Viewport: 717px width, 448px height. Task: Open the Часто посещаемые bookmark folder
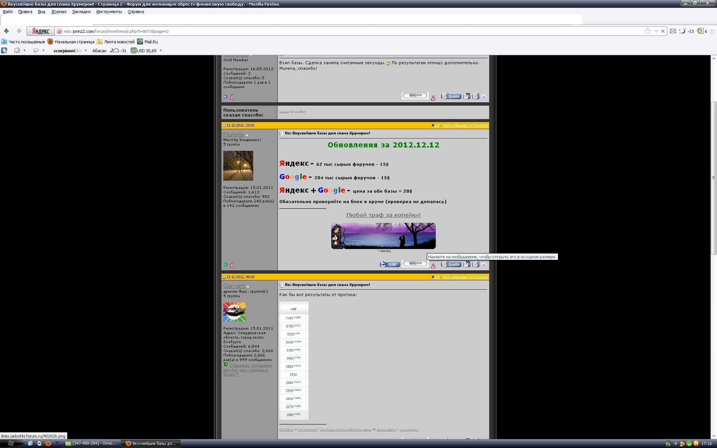click(x=23, y=42)
